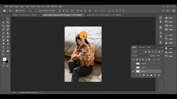
Task: Select the Hand tool
Action: [x=8, y=51]
